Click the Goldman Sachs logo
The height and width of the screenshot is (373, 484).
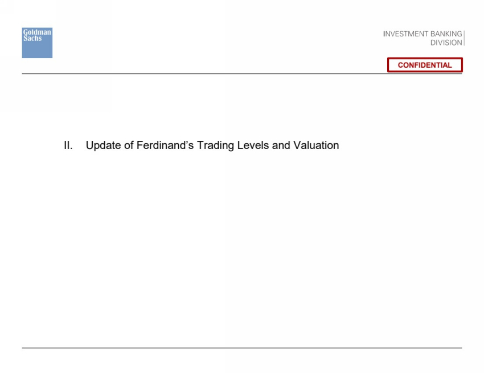coord(37,43)
